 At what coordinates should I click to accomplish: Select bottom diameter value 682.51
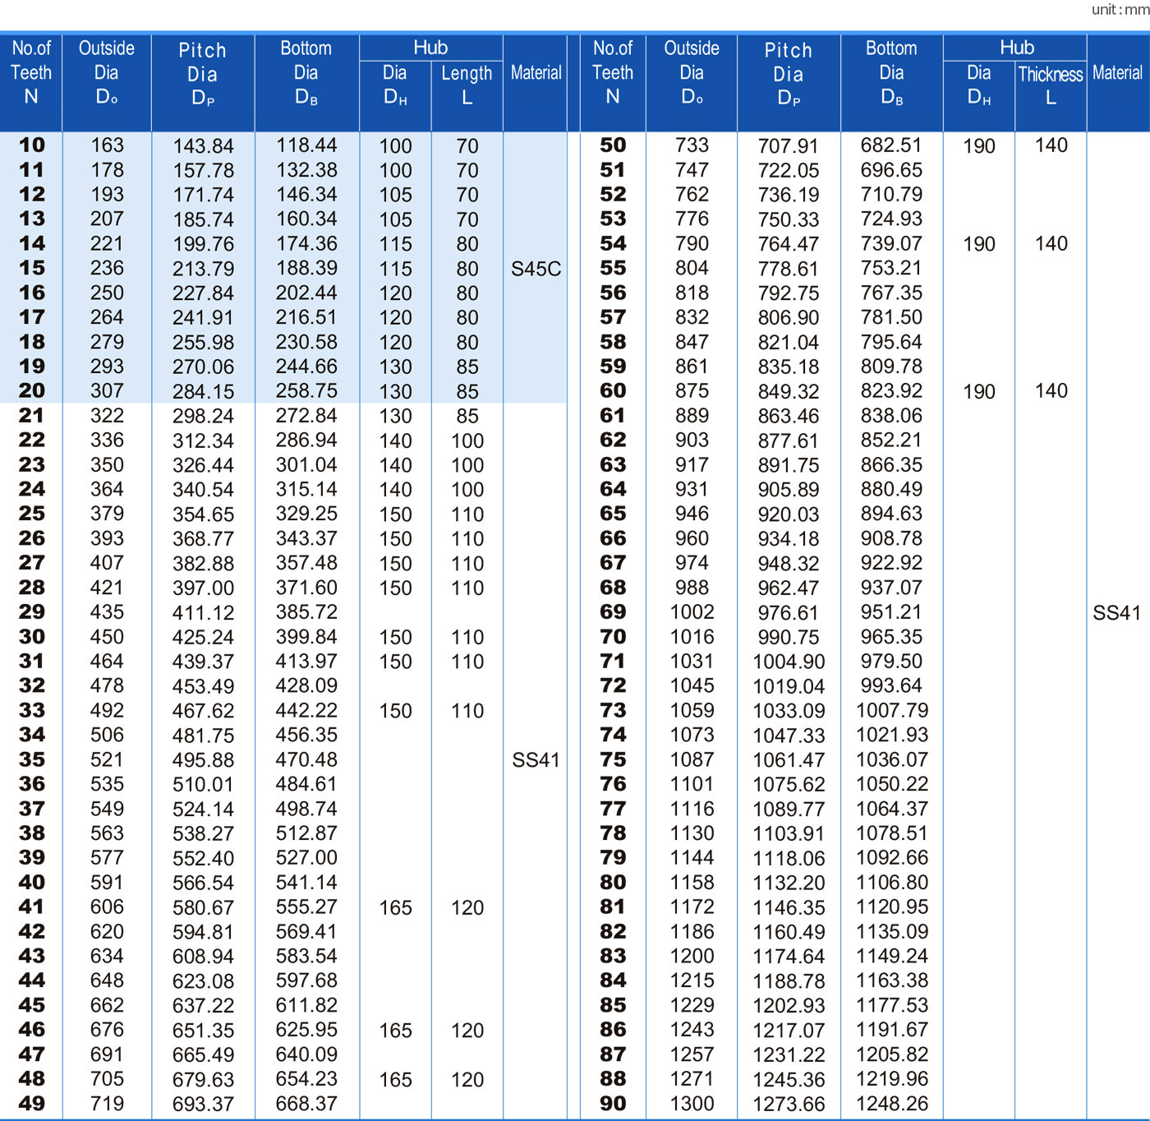(x=891, y=145)
